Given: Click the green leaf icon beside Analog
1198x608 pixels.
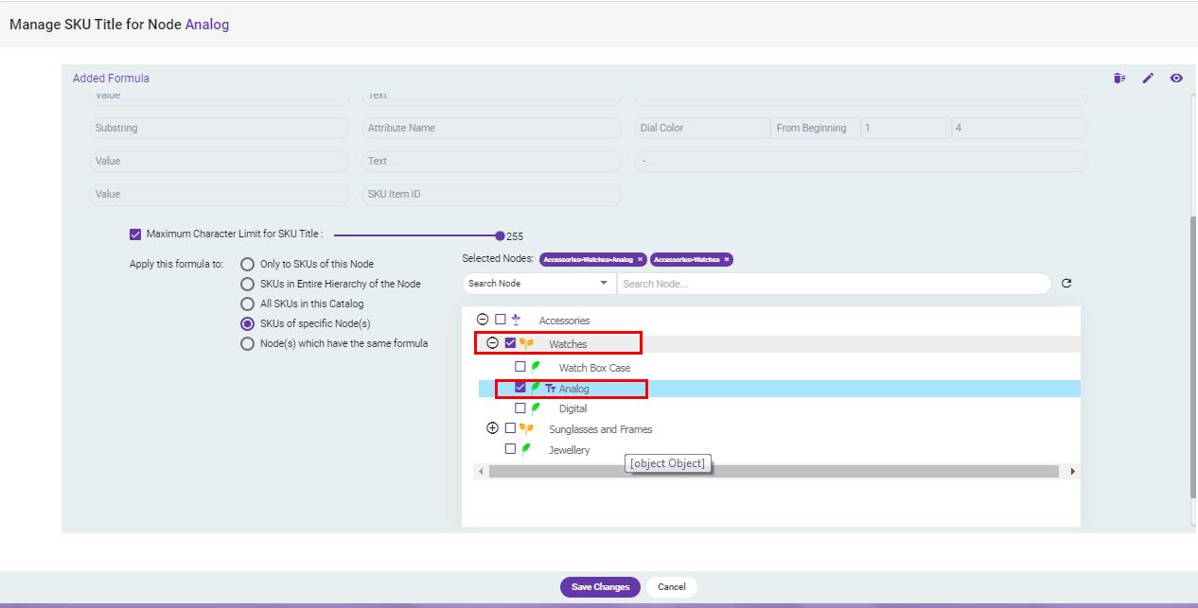Looking at the screenshot, I should 536,389.
